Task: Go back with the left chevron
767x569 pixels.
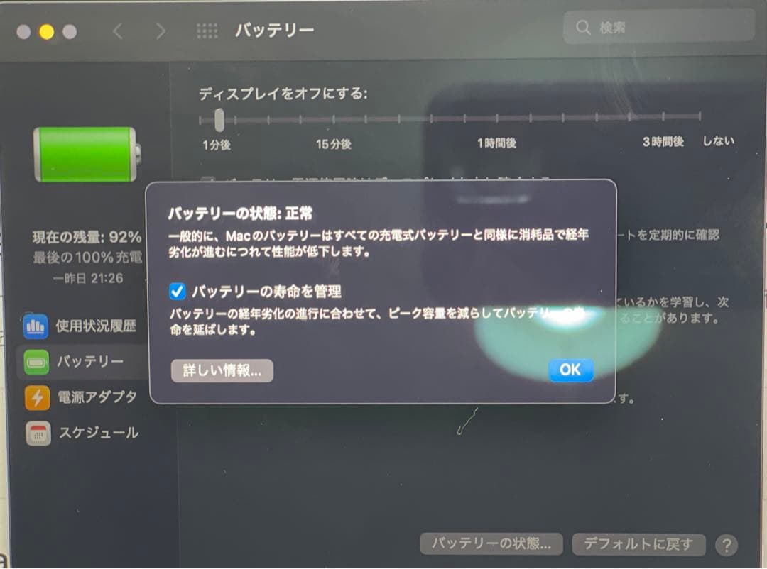Action: [118, 31]
